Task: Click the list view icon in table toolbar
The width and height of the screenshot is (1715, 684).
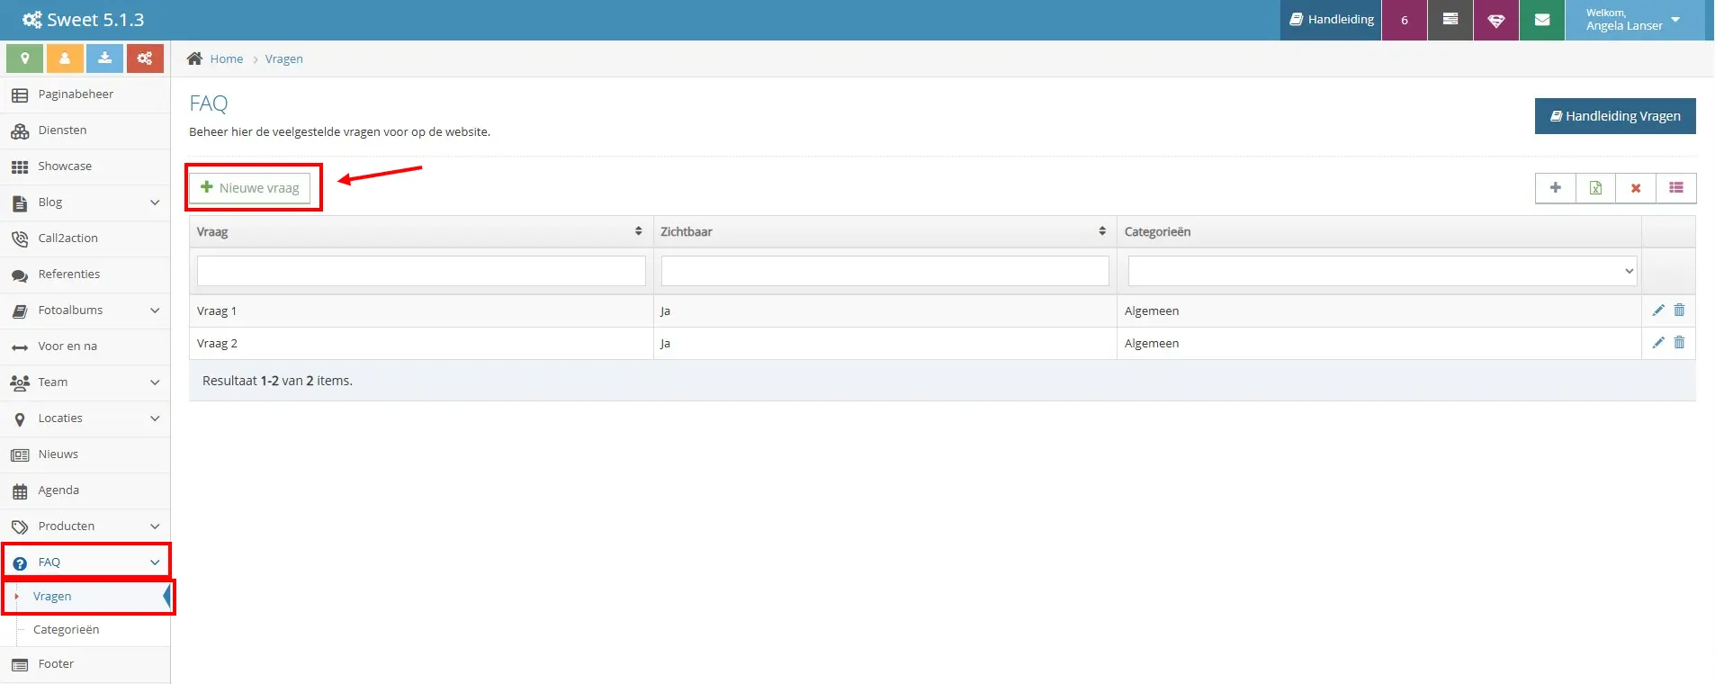Action: pos(1676,188)
